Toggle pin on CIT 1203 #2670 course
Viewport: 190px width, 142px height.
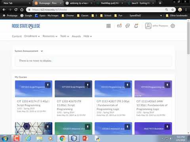[87, 85]
